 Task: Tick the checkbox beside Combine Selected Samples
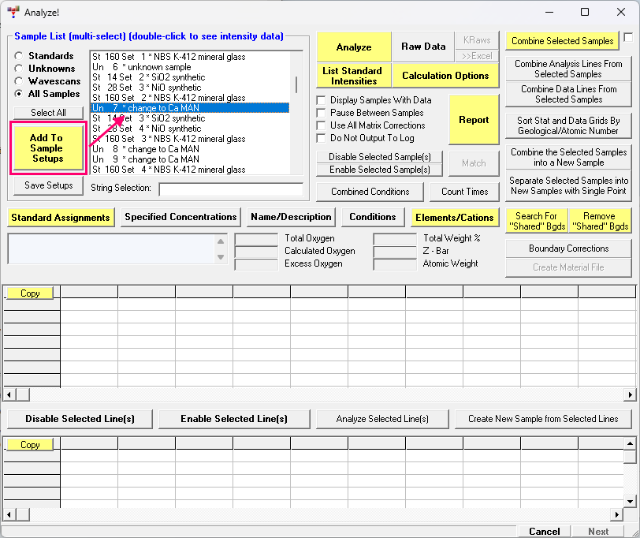627,38
